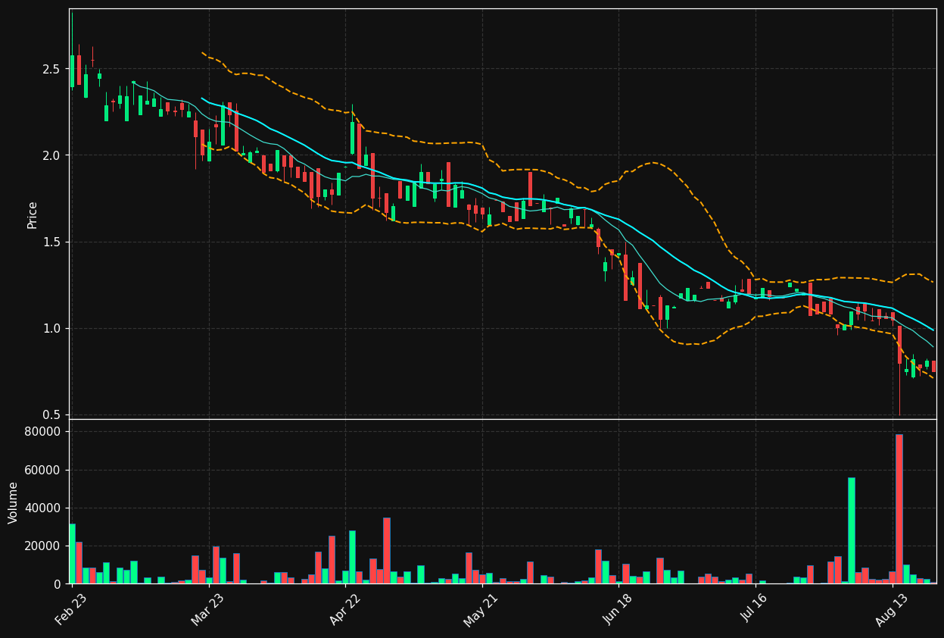This screenshot has height=638, width=944.
Task: Click the 'Aug 13' date label
Action: coord(891,610)
